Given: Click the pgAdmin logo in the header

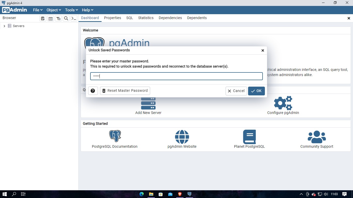Looking at the screenshot, I should (x=14, y=10).
